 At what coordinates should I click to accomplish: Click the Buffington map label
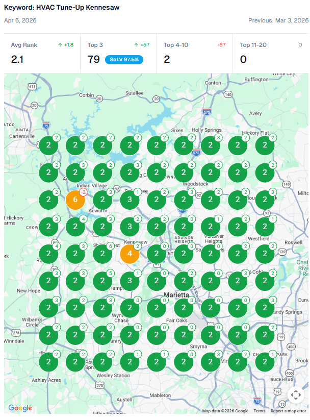tap(256, 80)
